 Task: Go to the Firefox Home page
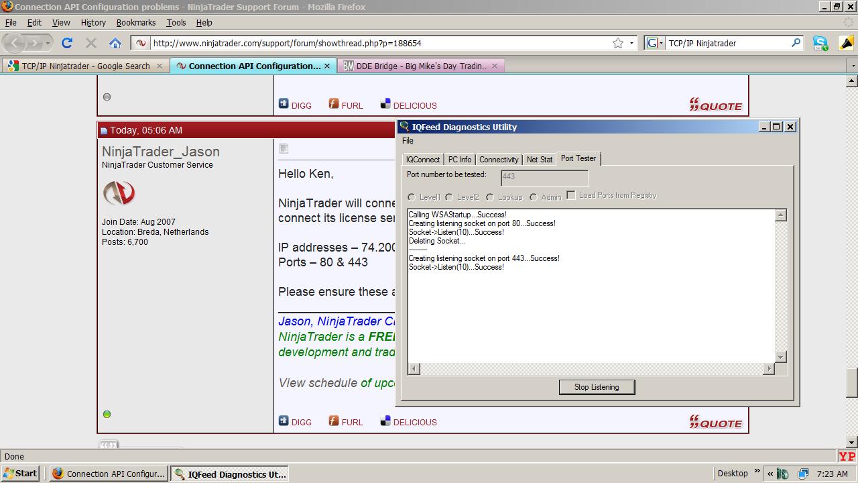click(115, 43)
